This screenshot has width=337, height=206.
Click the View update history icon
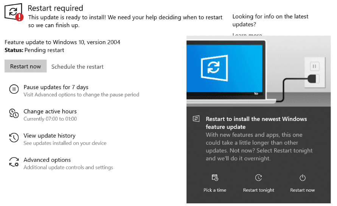14,138
